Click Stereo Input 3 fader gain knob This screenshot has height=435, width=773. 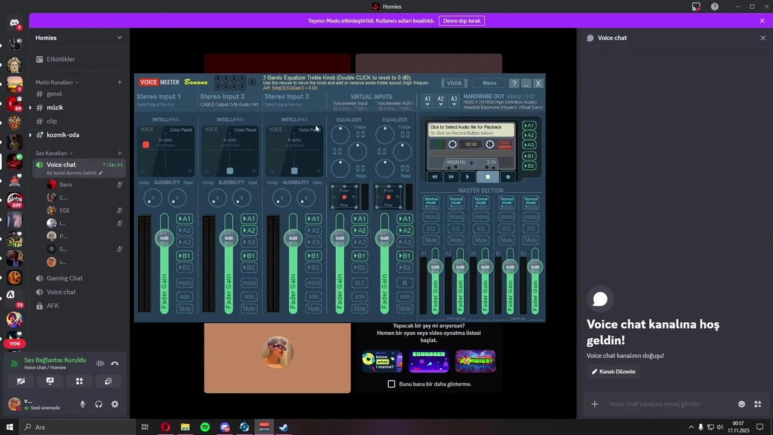pyautogui.click(x=293, y=238)
